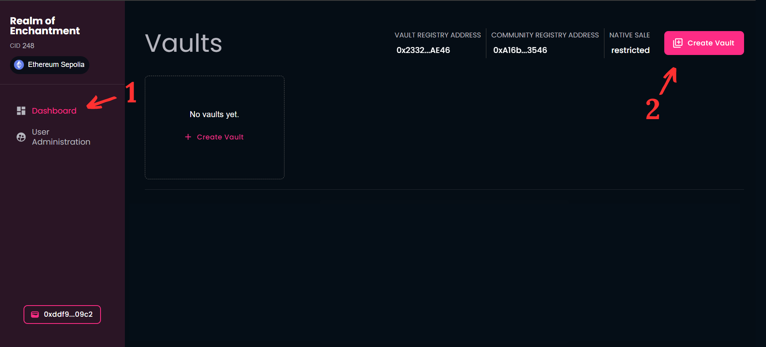Viewport: 766px width, 347px height.
Task: Click the Create Vault link under 'No vaults yet'
Action: pos(220,137)
